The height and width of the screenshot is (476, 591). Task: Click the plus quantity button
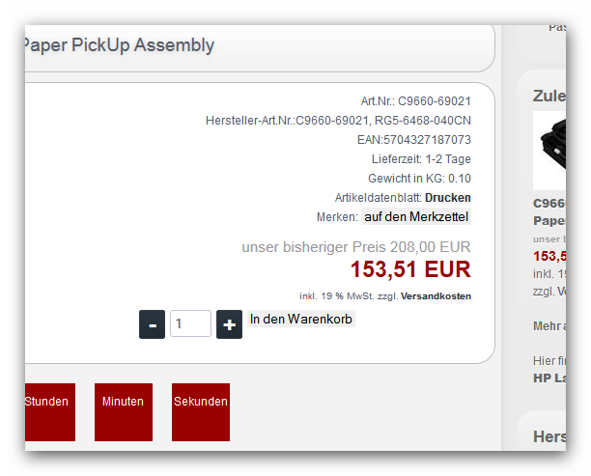[x=229, y=324]
